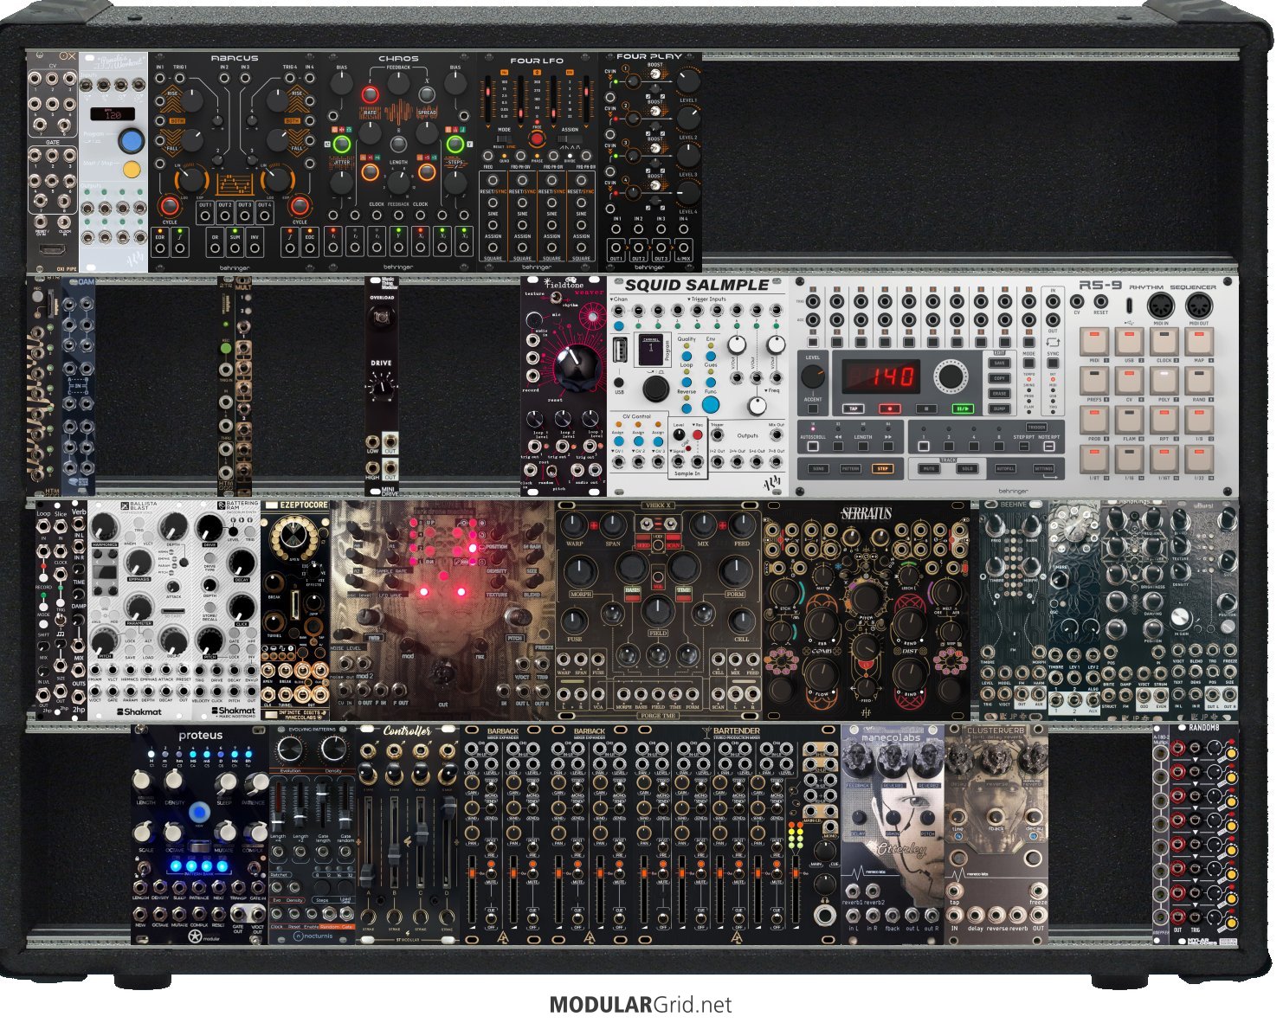Screen dimensions: 1283x1023
Task: Click the TRIGGER button on the RS-9
Action: 1036,427
